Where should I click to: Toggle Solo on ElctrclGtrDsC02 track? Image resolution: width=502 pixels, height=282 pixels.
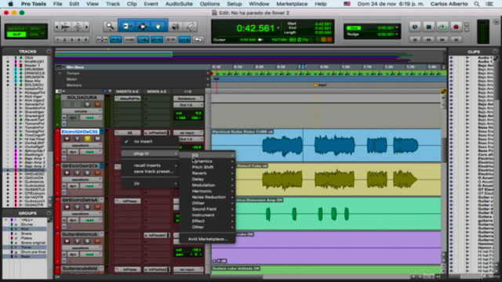point(87,139)
